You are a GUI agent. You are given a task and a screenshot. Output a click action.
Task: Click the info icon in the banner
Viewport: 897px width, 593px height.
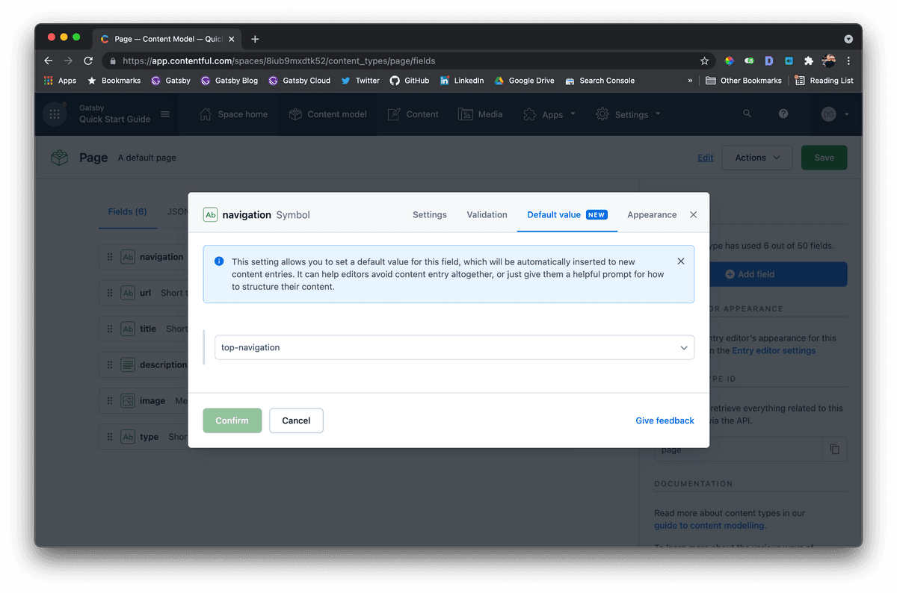219,261
